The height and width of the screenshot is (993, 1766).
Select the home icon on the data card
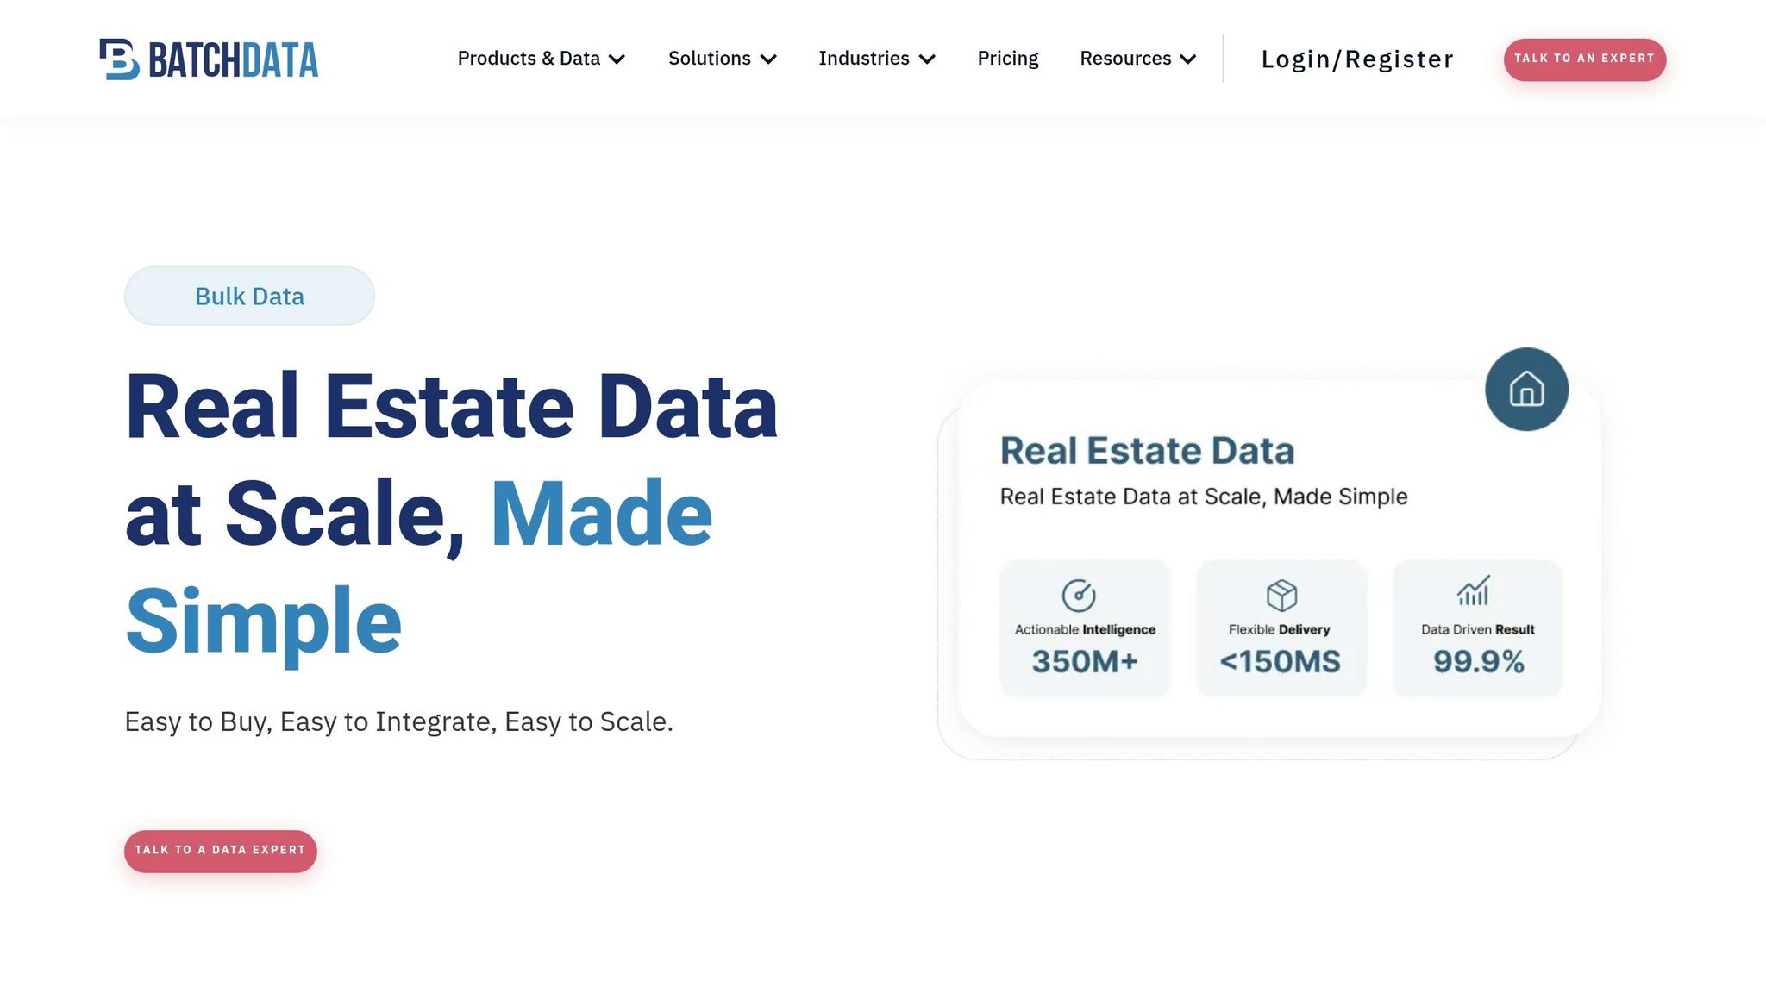click(x=1525, y=388)
